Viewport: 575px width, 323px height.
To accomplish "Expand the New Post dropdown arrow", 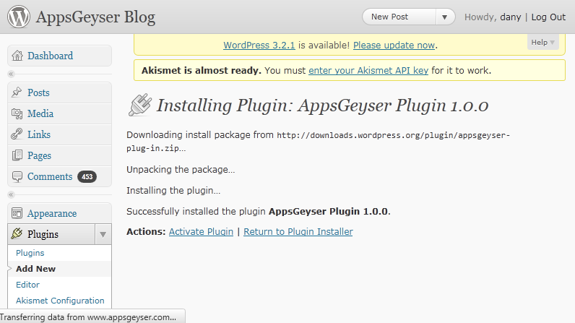I will click(446, 17).
